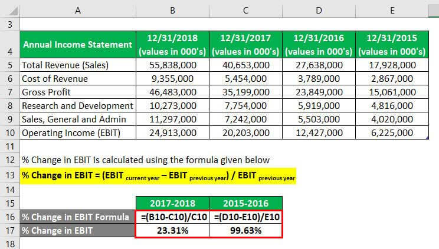439x249 pixels.
Task: Click the value 7,242,000
Action: (x=245, y=119)
